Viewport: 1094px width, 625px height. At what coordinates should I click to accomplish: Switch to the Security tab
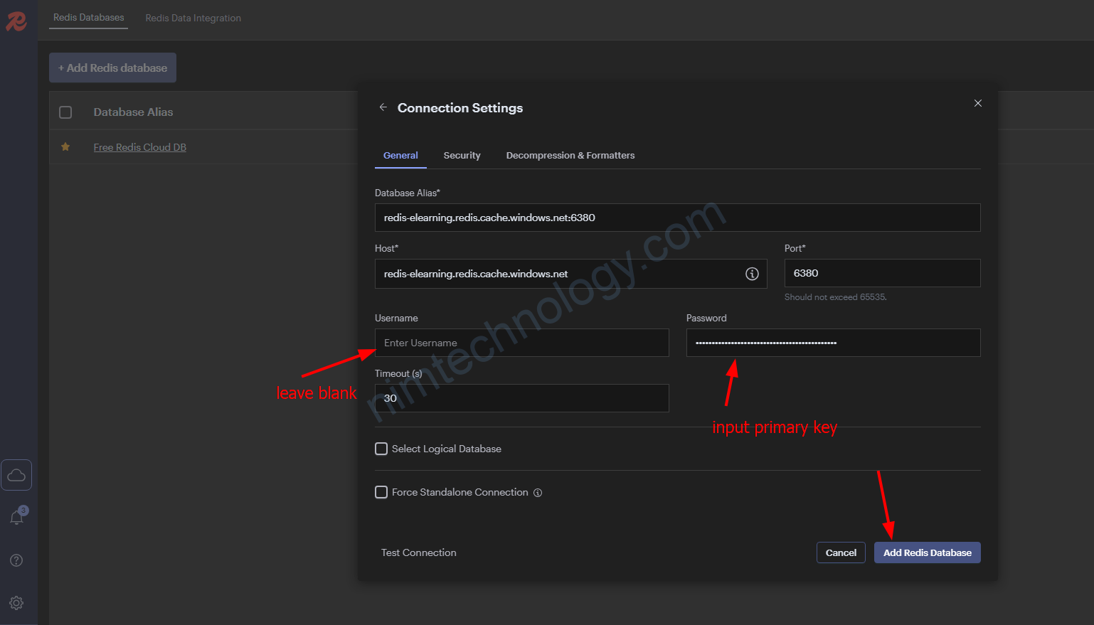coord(462,156)
